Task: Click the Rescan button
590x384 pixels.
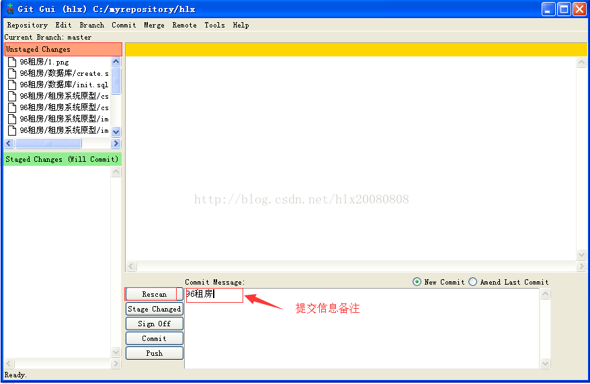Action: pyautogui.click(x=155, y=294)
